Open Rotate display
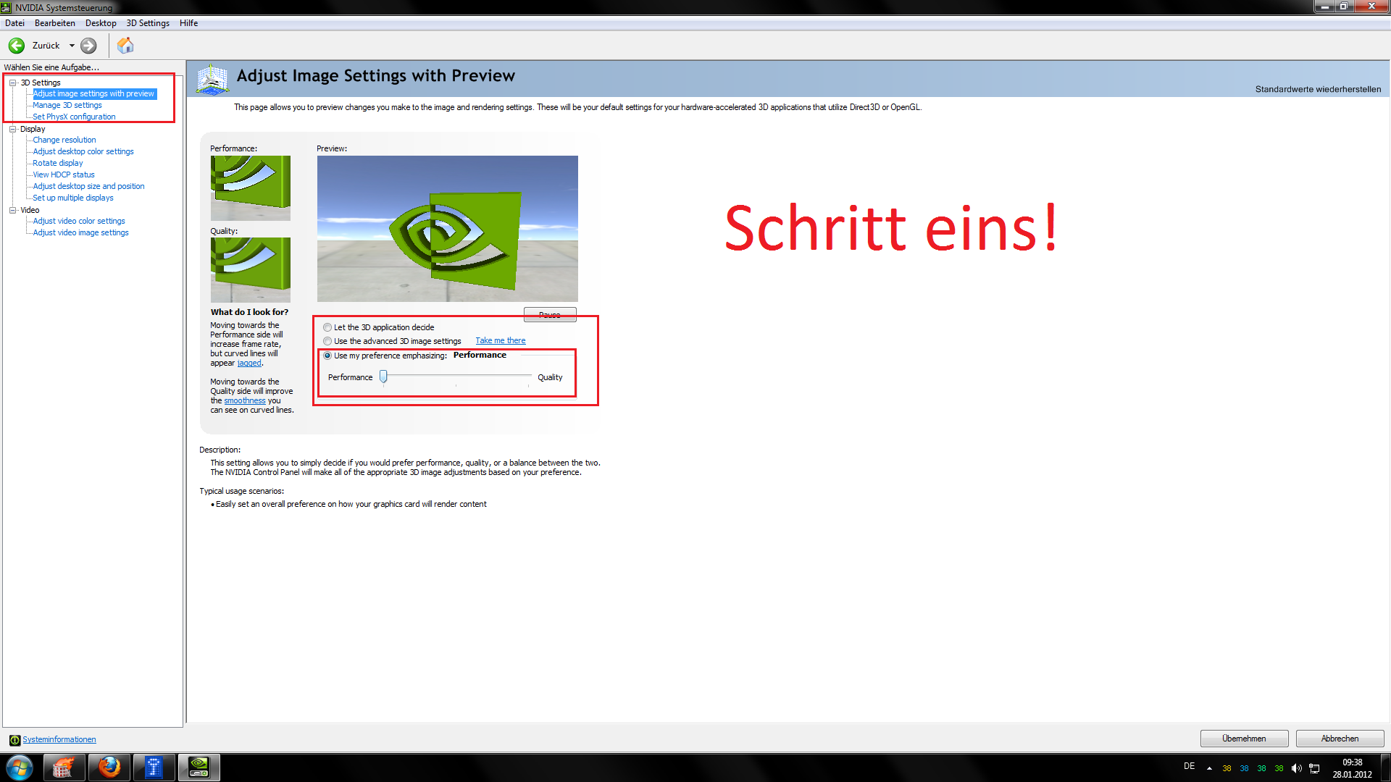This screenshot has height=782, width=1391. click(x=58, y=163)
